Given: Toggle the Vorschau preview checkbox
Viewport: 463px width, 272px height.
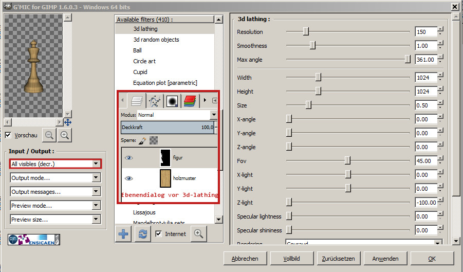Looking at the screenshot, I should pyautogui.click(x=8, y=135).
